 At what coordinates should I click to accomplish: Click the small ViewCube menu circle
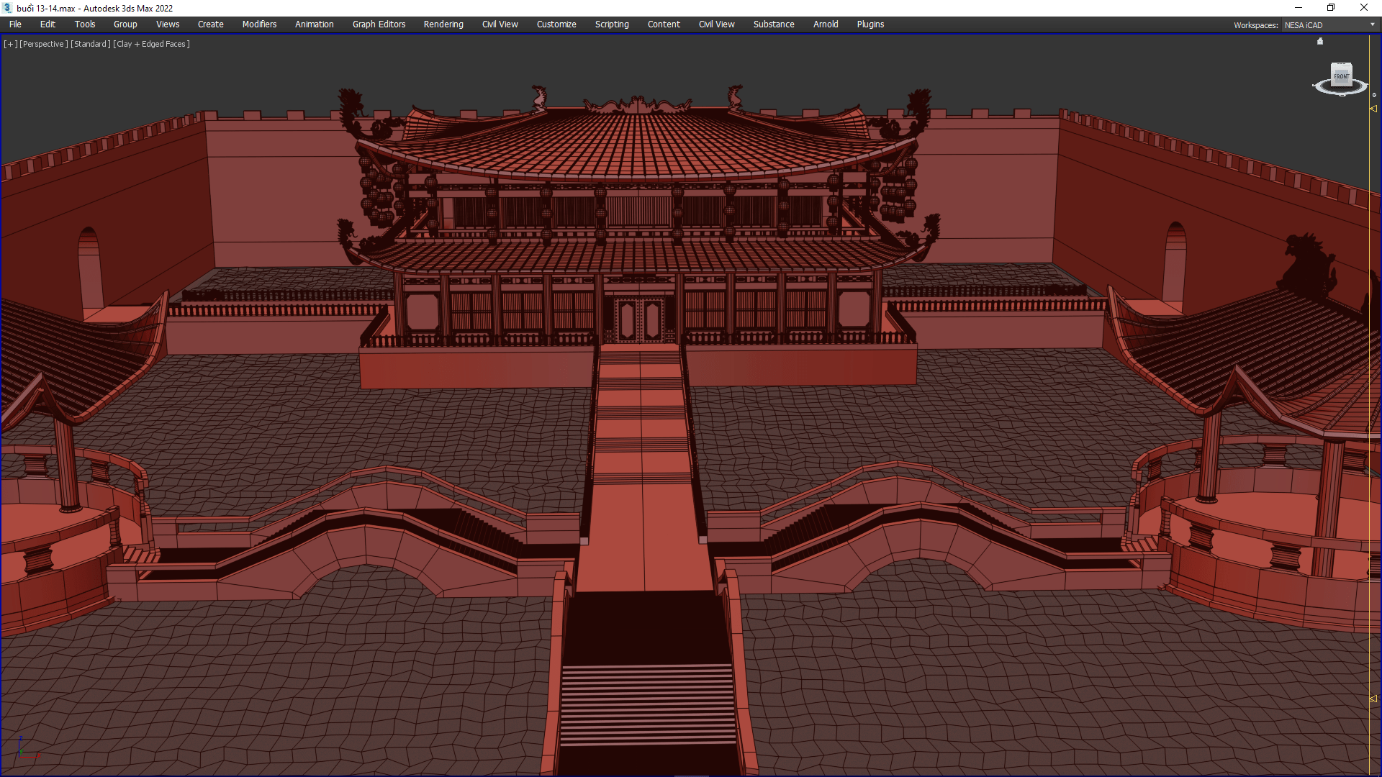(x=1374, y=95)
